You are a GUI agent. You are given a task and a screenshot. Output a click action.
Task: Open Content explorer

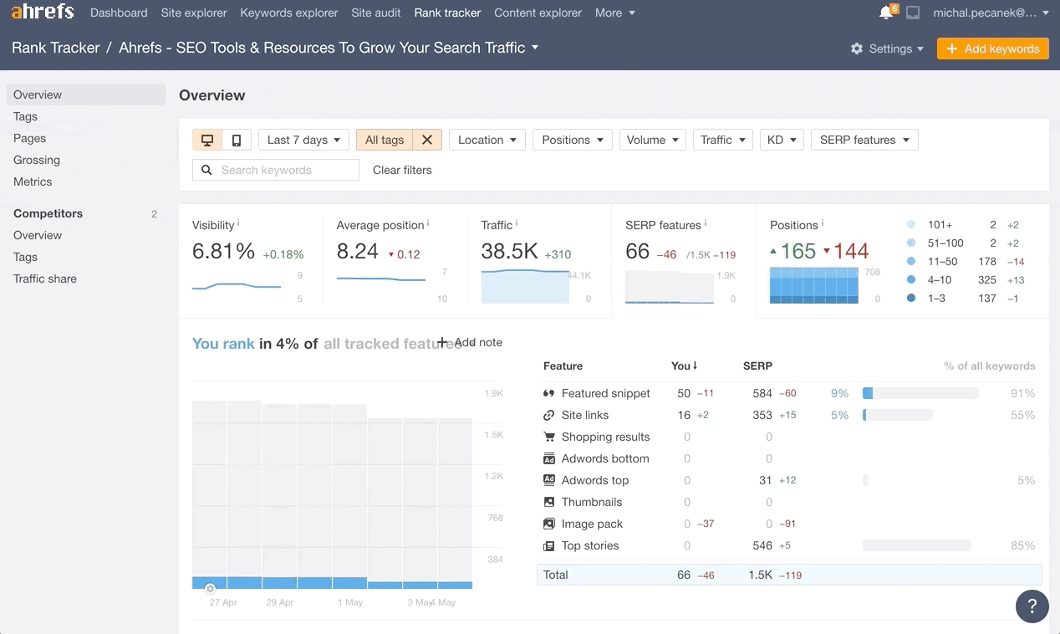point(538,13)
